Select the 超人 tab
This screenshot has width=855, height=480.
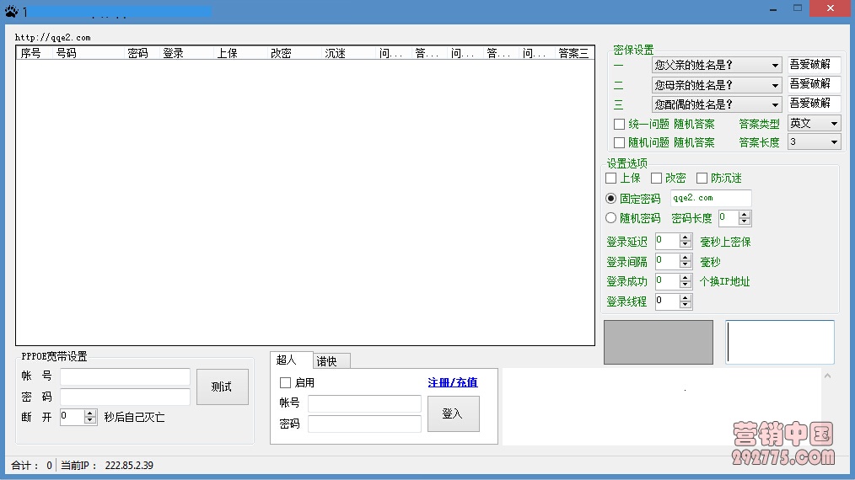pyautogui.click(x=288, y=360)
